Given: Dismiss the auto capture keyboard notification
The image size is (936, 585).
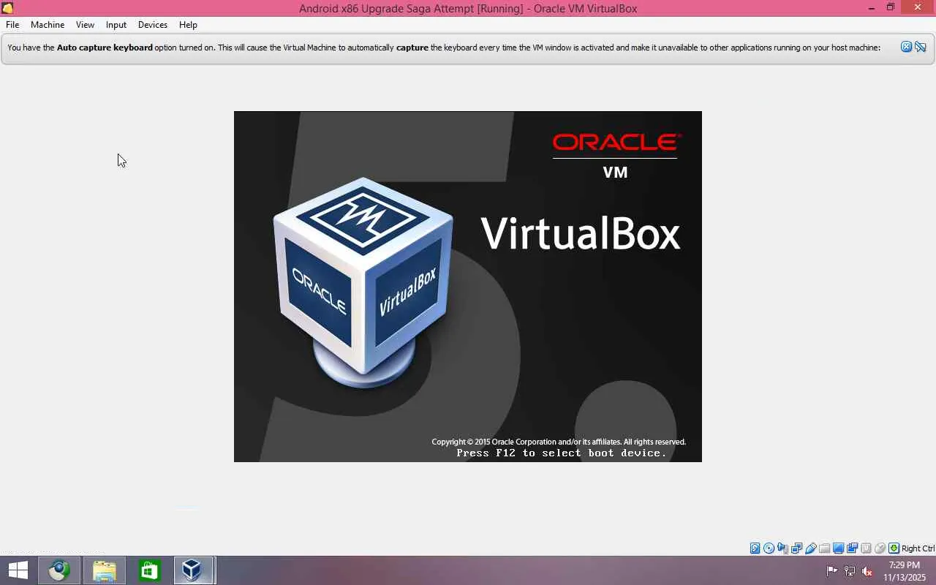Looking at the screenshot, I should click(x=906, y=47).
